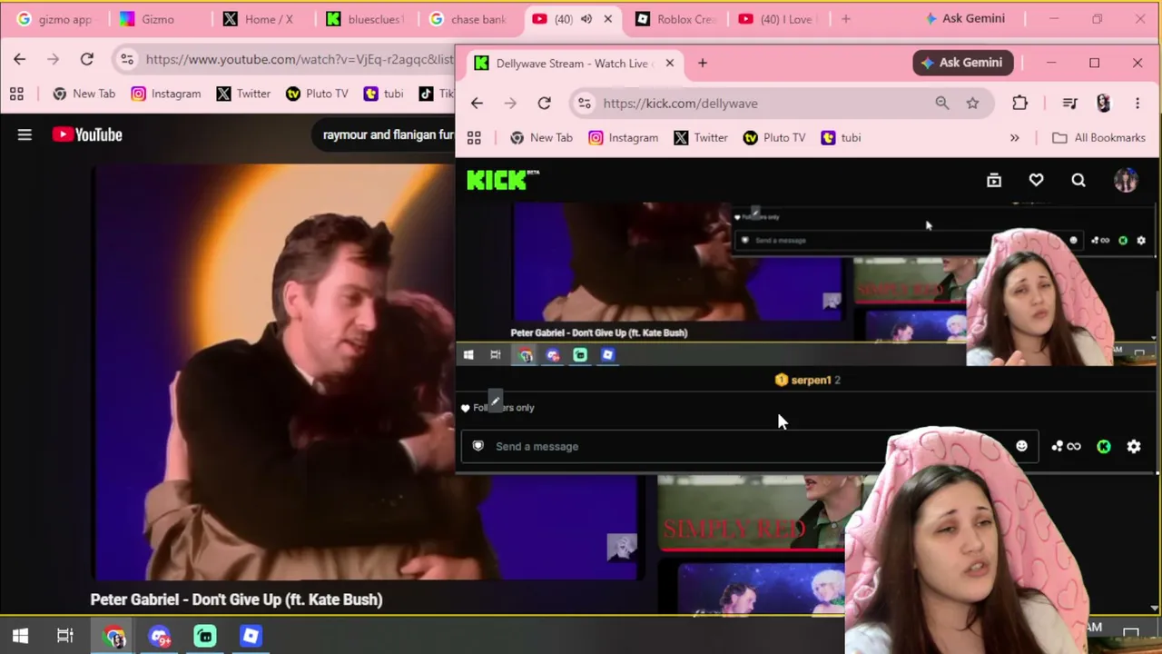Switch to the (40) I Love YouTube tab

(777, 19)
